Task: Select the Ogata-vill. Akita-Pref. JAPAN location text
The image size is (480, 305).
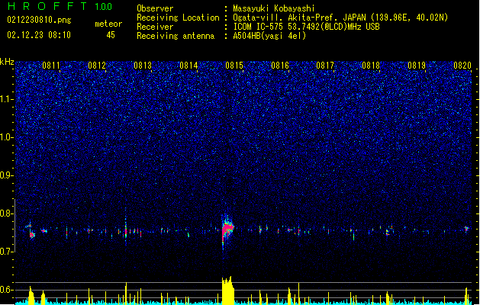Action: click(340, 18)
